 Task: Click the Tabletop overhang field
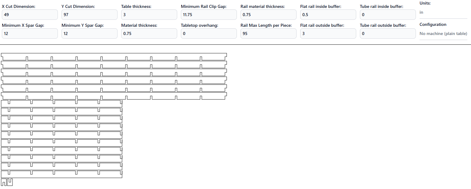pyautogui.click(x=209, y=33)
